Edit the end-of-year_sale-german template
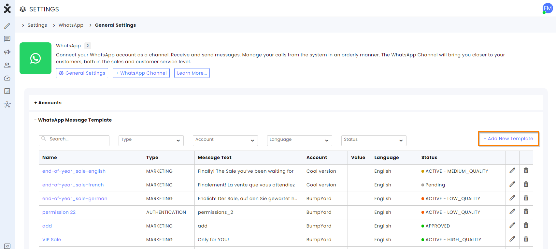The image size is (556, 249). coord(512,198)
